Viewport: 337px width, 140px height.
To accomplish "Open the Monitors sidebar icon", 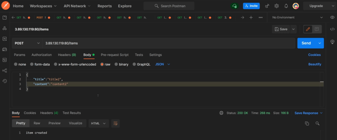I will pos(5,60).
